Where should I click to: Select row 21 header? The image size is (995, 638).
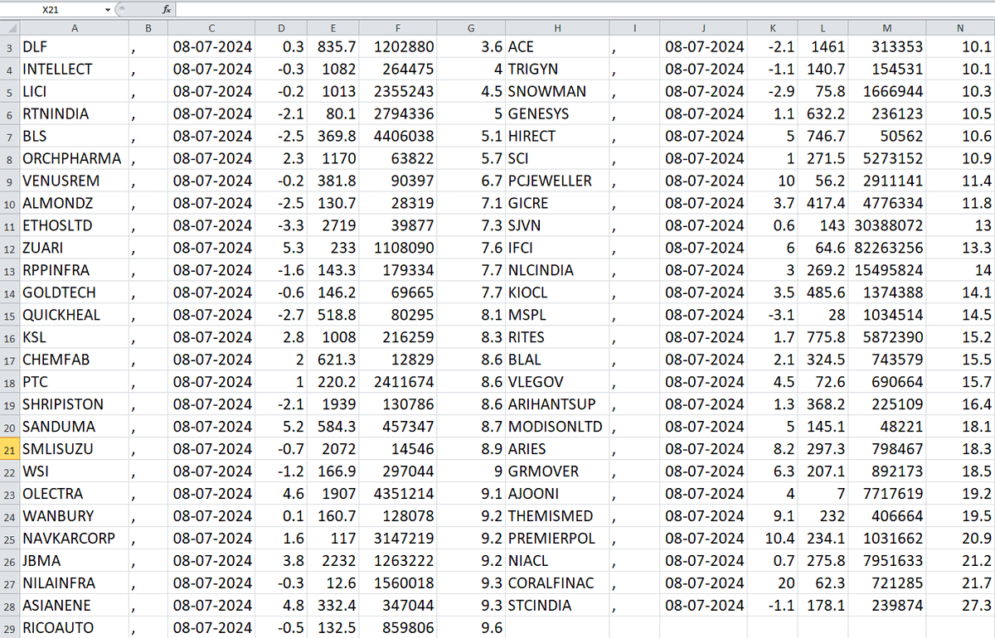pyautogui.click(x=9, y=449)
